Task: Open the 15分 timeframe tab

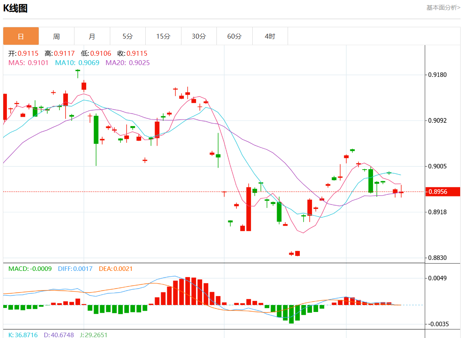Action: point(163,36)
